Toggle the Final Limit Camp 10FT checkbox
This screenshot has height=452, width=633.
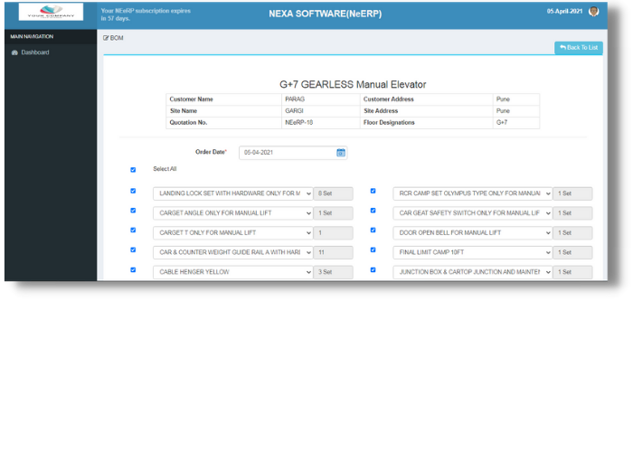[x=373, y=250]
